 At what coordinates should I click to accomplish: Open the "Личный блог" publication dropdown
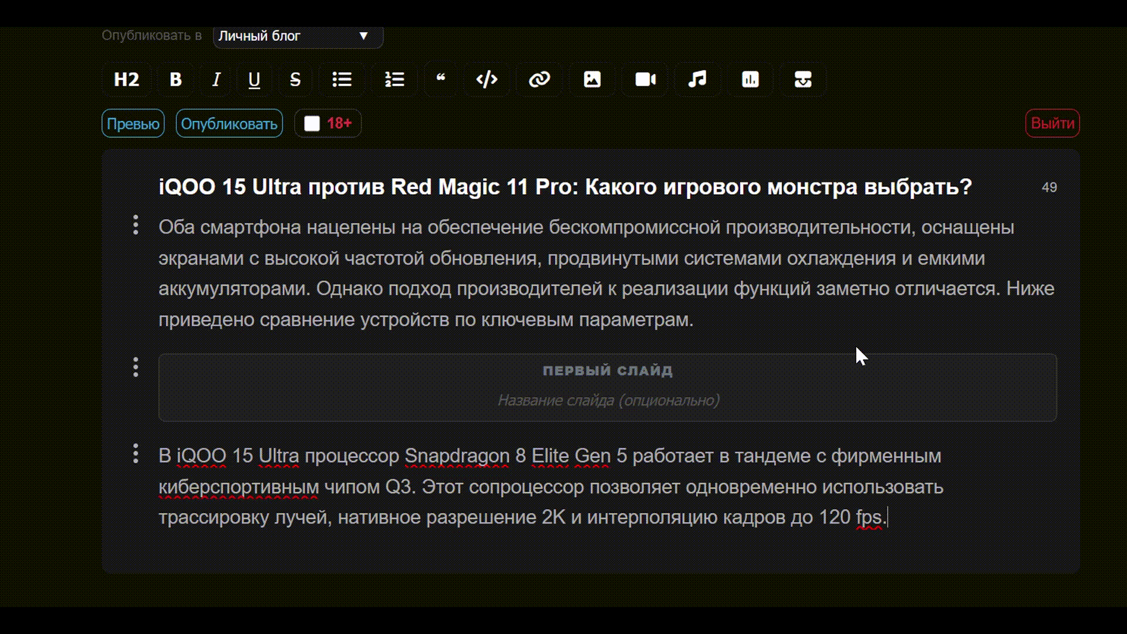coord(297,36)
